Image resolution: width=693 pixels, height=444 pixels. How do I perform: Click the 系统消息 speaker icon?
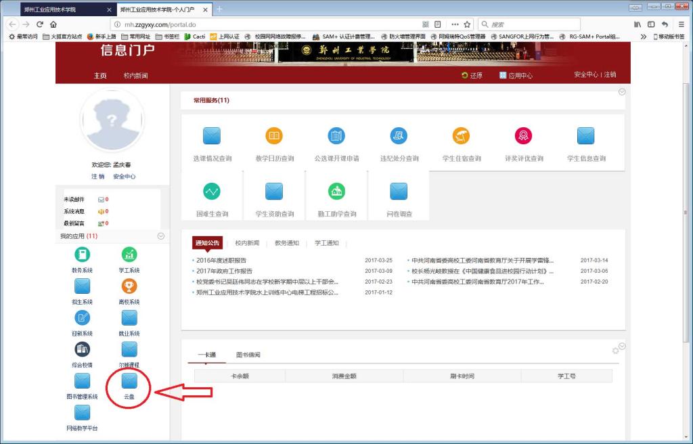click(x=101, y=211)
